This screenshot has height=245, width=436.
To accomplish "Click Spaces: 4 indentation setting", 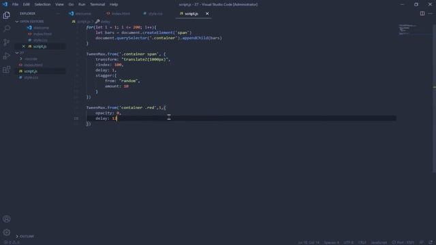I will [331, 242].
